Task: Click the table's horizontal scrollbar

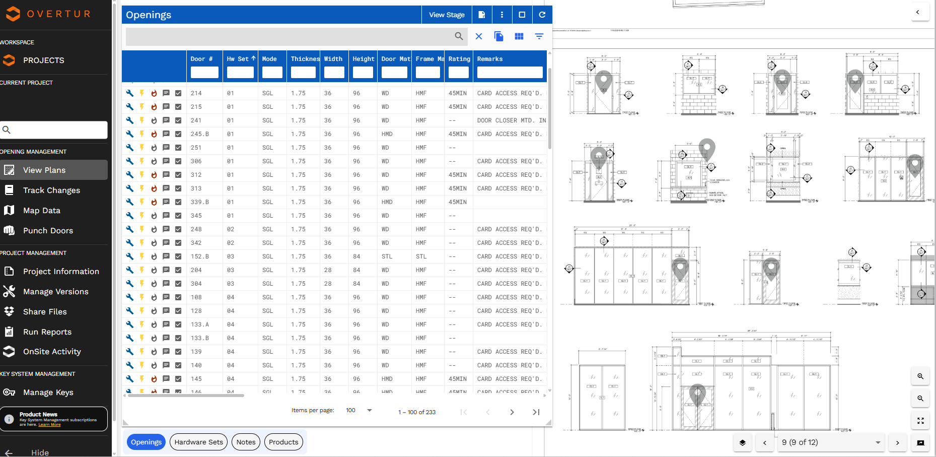Action: (x=186, y=396)
